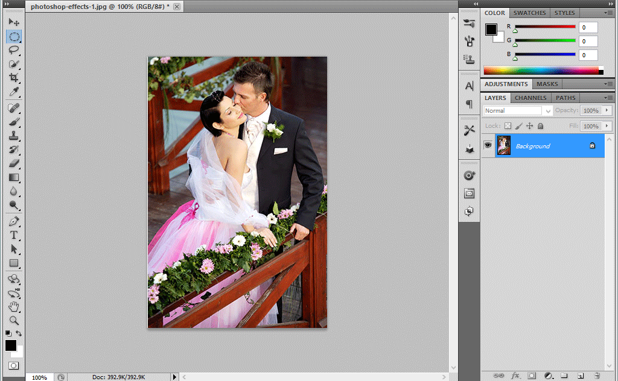Click Add a layer style fx button

(515, 376)
